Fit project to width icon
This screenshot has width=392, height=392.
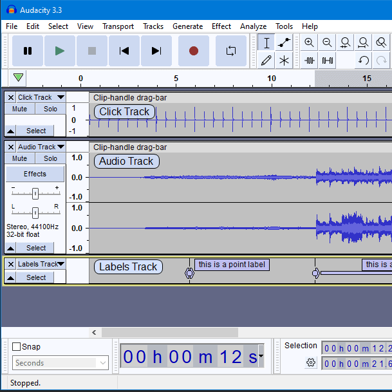click(x=363, y=42)
